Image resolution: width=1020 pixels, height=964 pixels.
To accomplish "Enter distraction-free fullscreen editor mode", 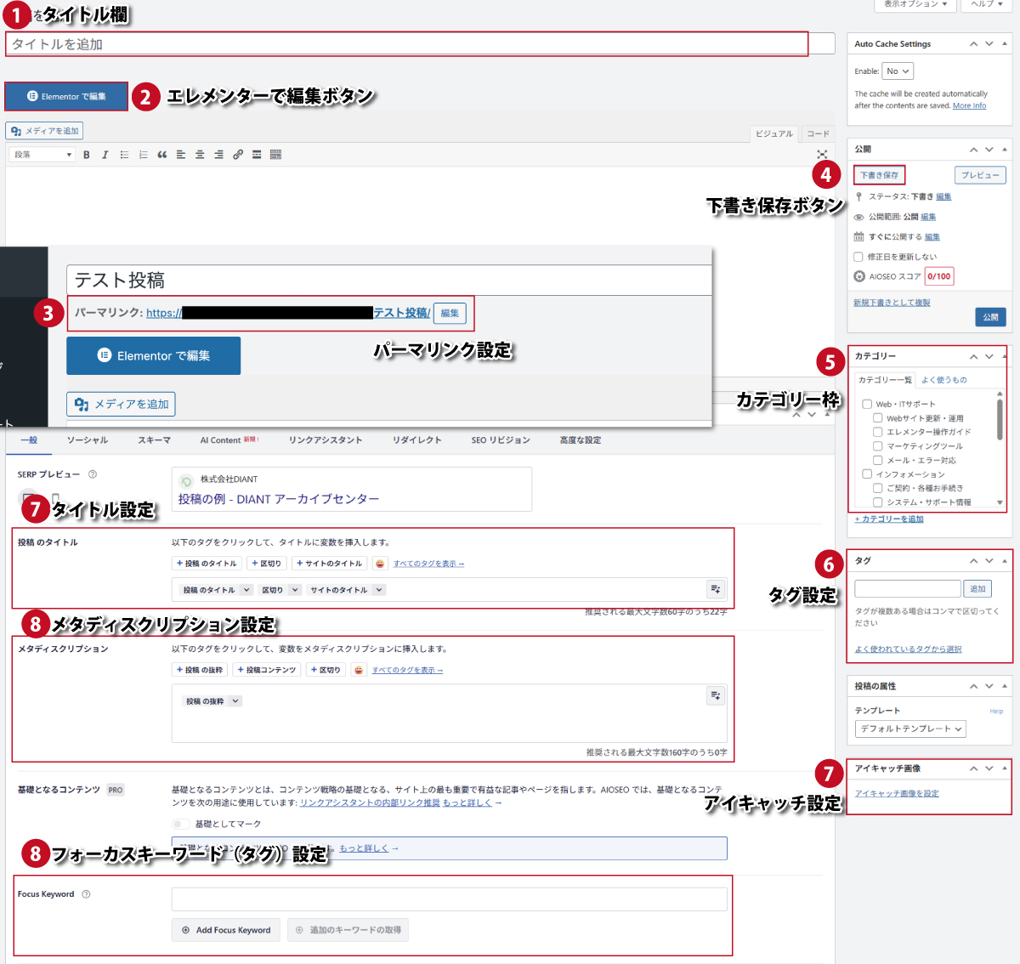I will [822, 155].
